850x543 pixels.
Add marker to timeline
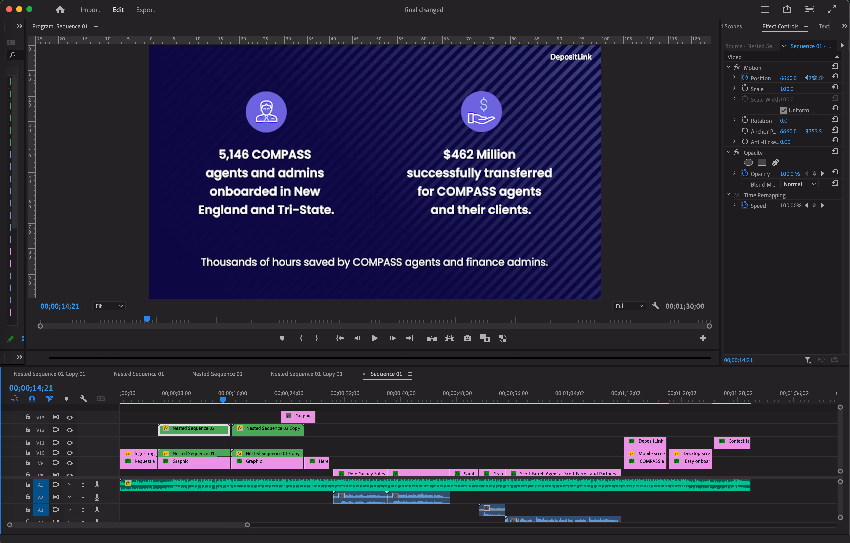(66, 398)
